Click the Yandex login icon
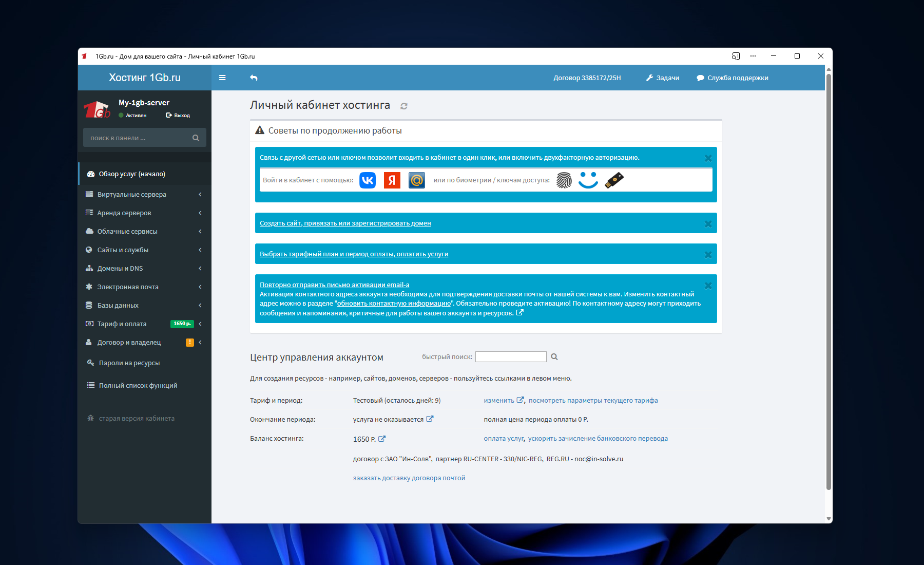This screenshot has height=565, width=924. pos(392,180)
